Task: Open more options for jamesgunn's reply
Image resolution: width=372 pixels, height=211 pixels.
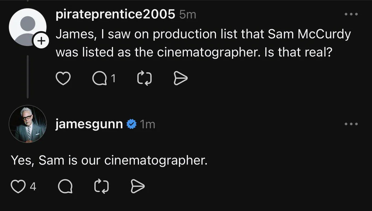Action: pos(351,124)
